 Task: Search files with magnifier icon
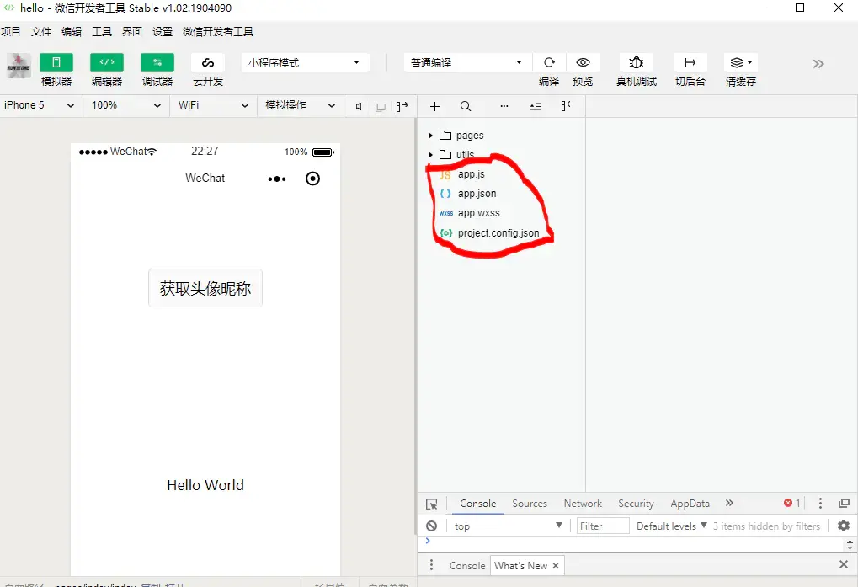465,106
